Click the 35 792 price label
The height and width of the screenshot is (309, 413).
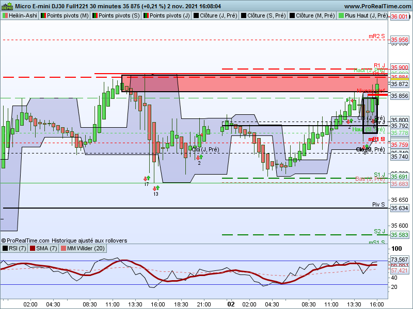[399, 126]
